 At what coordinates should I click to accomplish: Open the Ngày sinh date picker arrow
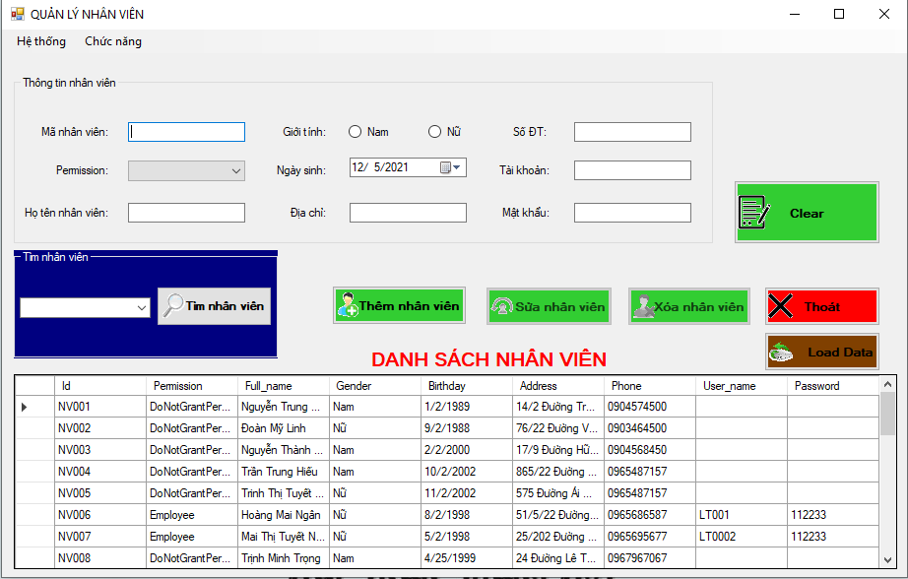point(457,167)
